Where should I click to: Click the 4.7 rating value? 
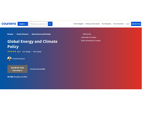point(19,52)
